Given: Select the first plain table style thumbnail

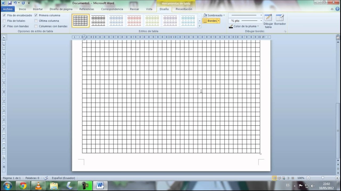Looking at the screenshot, I should (80, 20).
